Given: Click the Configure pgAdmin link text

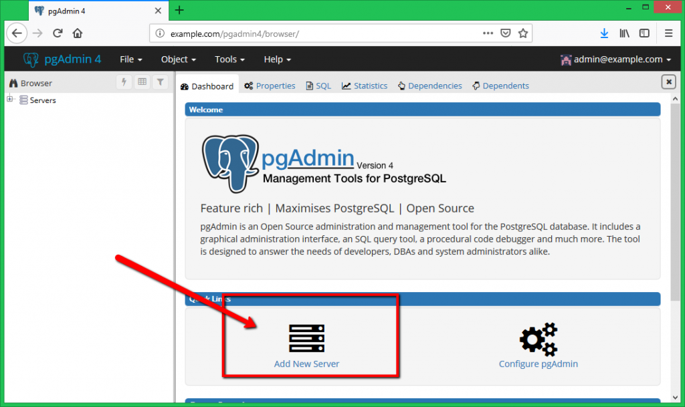Looking at the screenshot, I should coord(538,364).
